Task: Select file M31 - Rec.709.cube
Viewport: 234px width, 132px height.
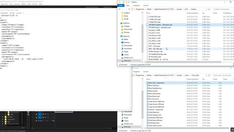Action: [155, 49]
